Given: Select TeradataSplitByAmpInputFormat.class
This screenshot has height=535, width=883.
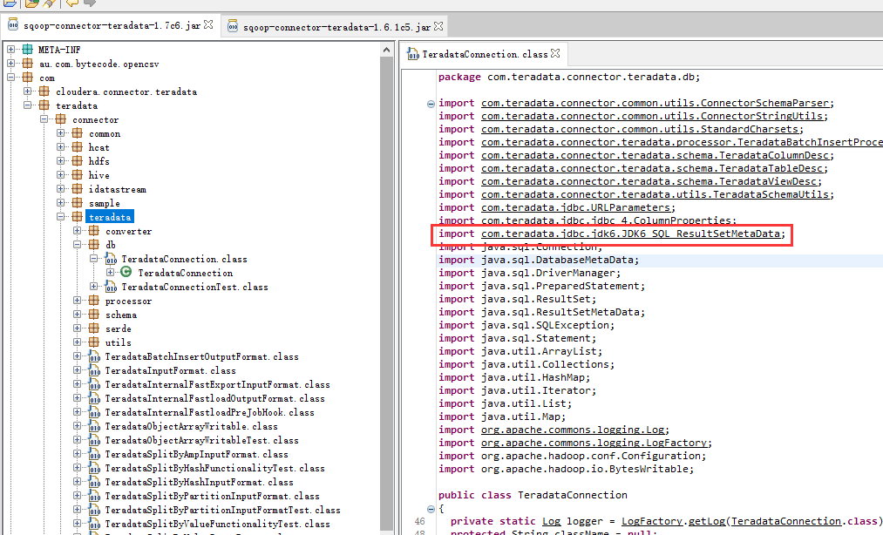Looking at the screenshot, I should click(196, 455).
